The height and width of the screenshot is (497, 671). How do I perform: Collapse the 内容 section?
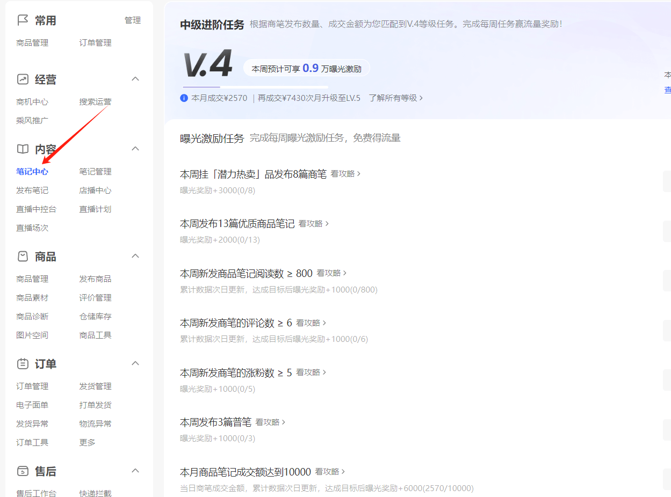click(x=135, y=148)
